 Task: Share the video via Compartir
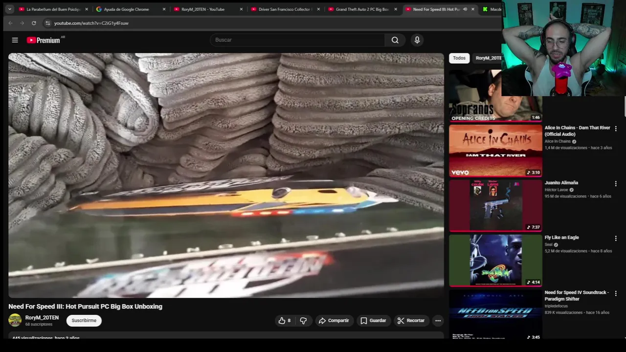coord(334,320)
